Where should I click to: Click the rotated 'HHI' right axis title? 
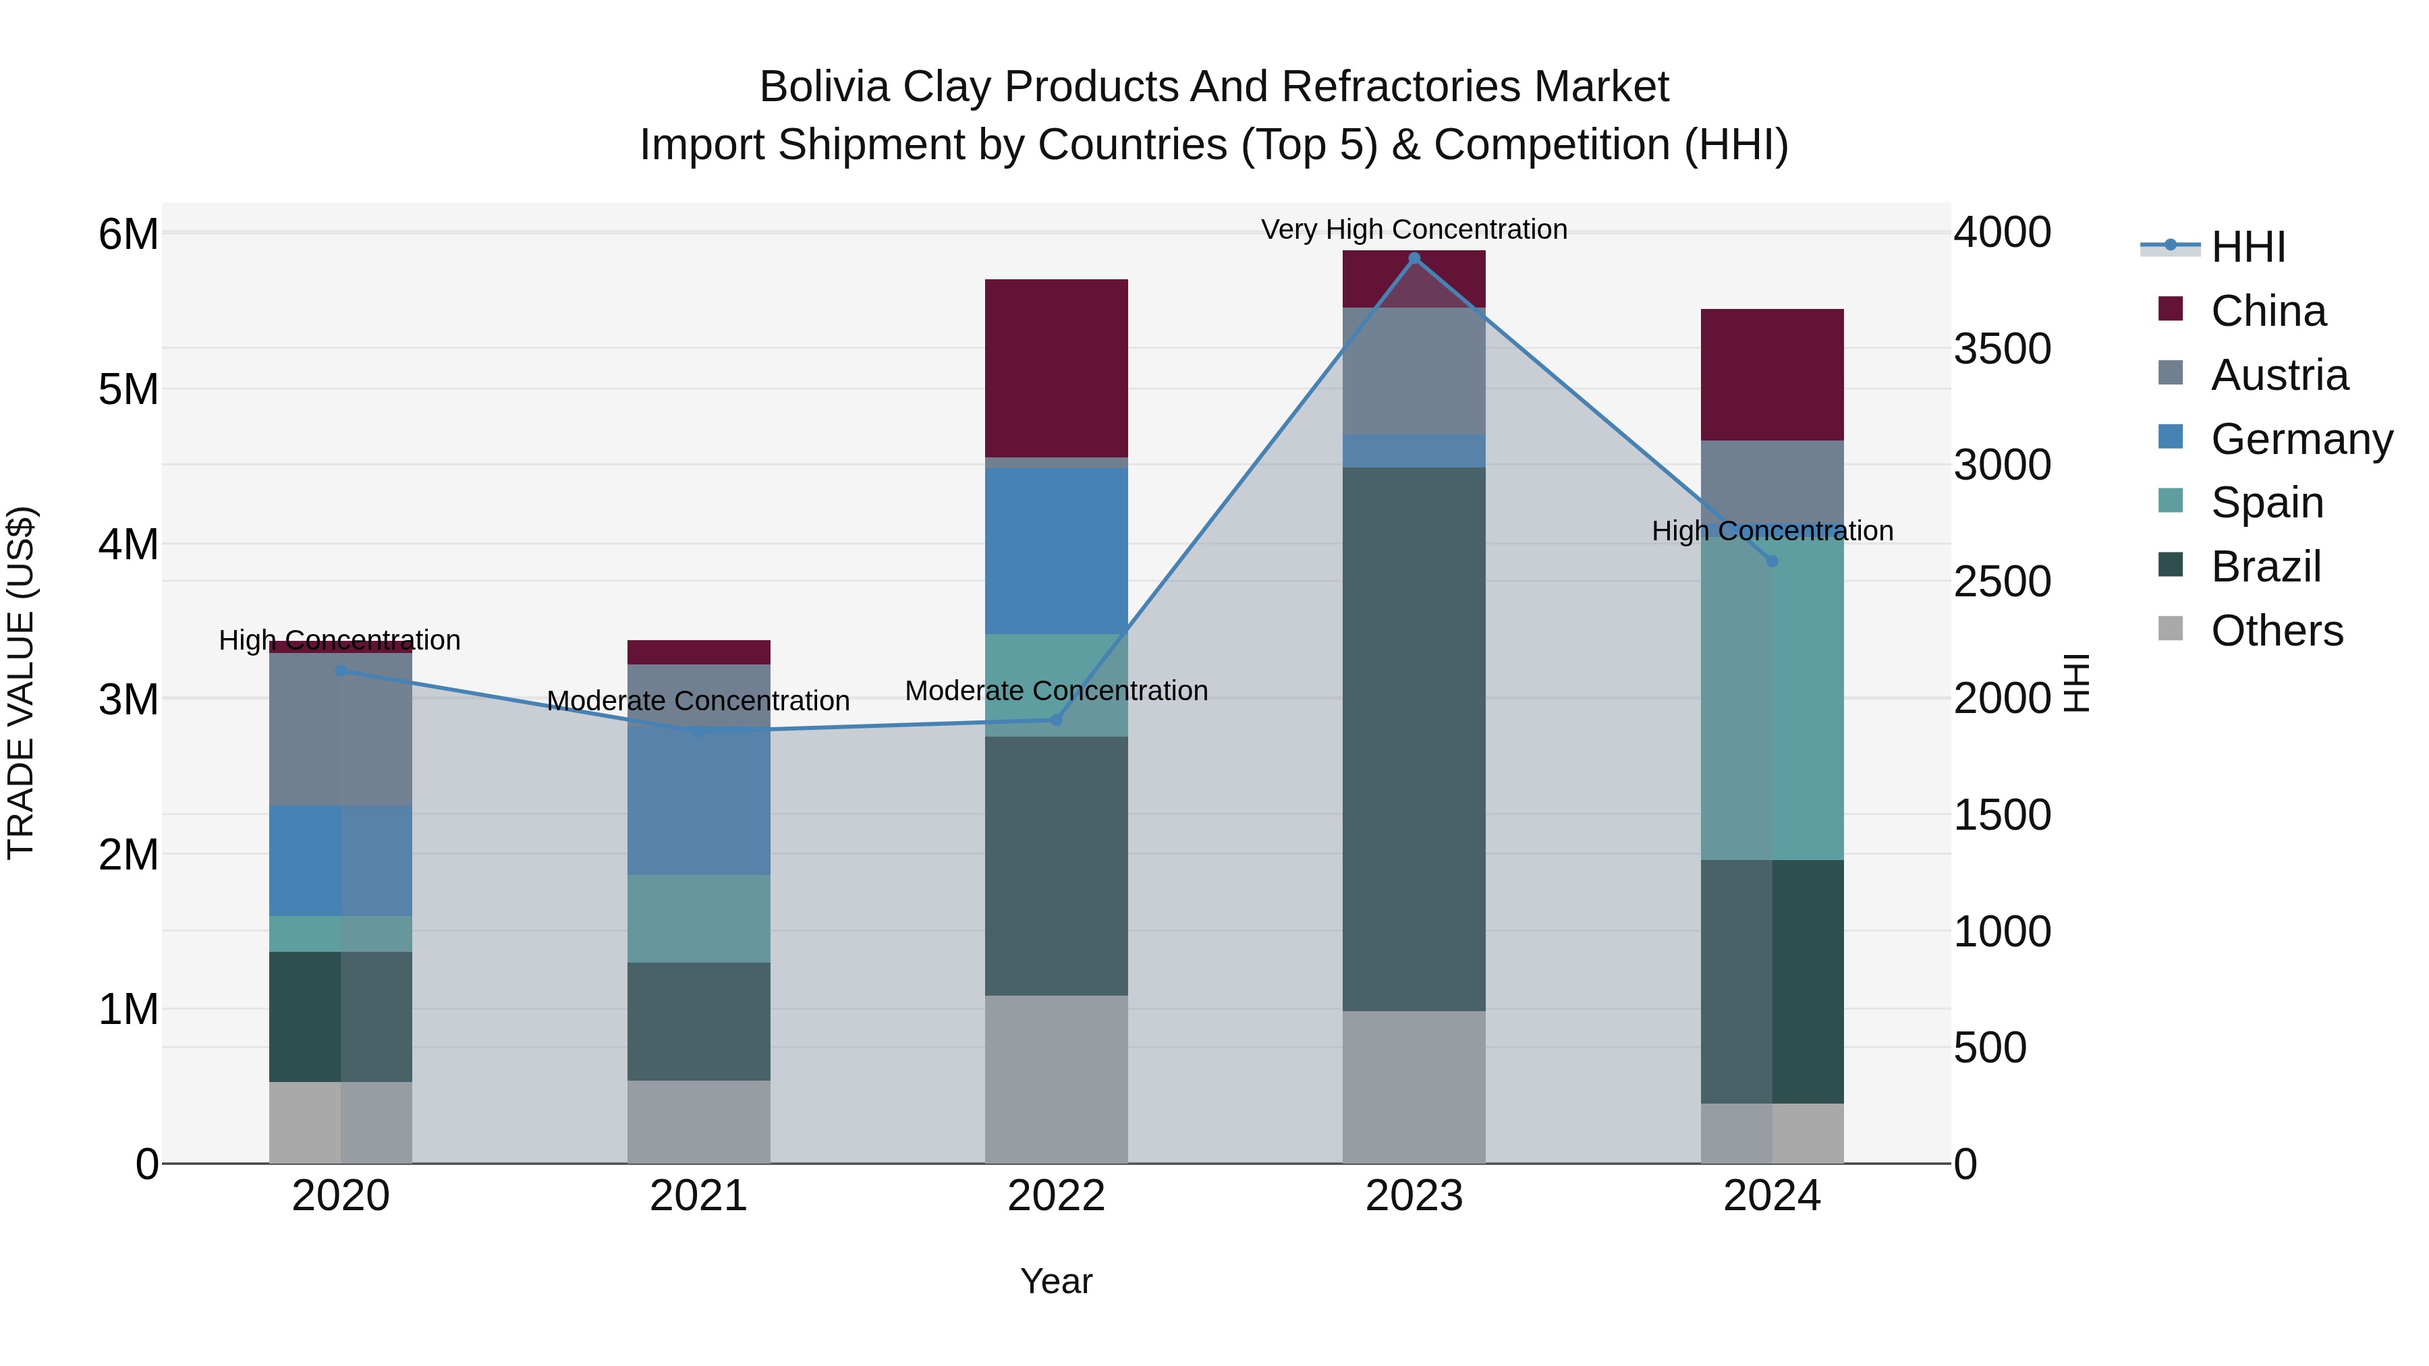[2076, 683]
